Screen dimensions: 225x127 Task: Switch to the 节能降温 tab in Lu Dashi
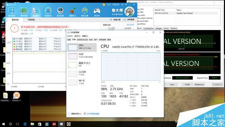coord(31,20)
